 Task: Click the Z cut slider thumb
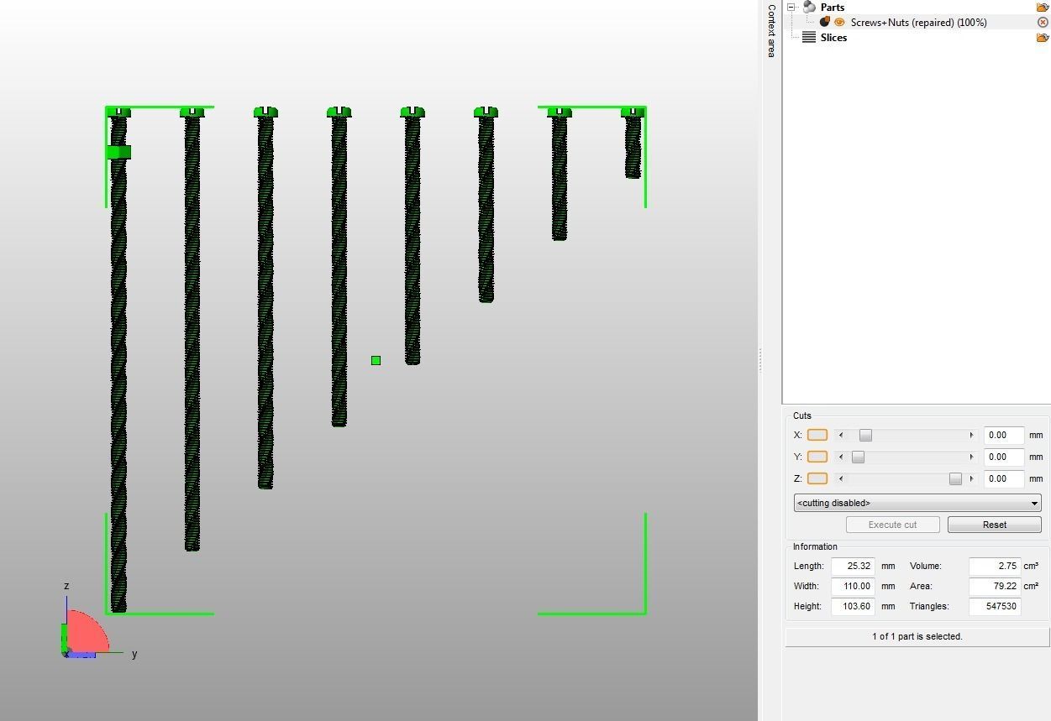coord(955,478)
